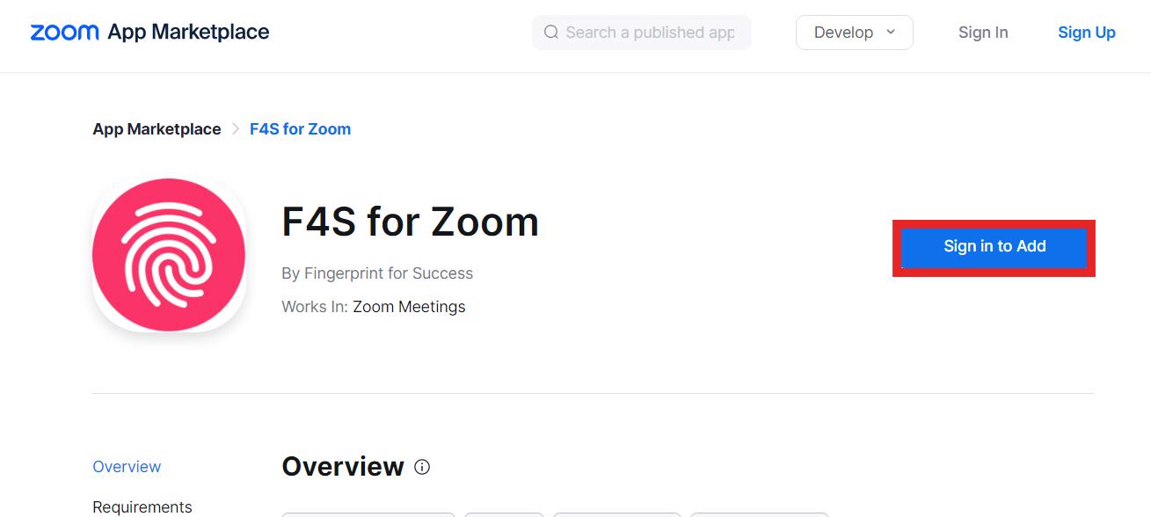Click the info icon beside Overview heading

[x=422, y=467]
